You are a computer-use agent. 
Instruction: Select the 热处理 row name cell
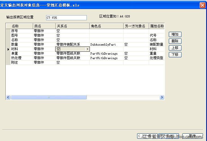(21, 58)
